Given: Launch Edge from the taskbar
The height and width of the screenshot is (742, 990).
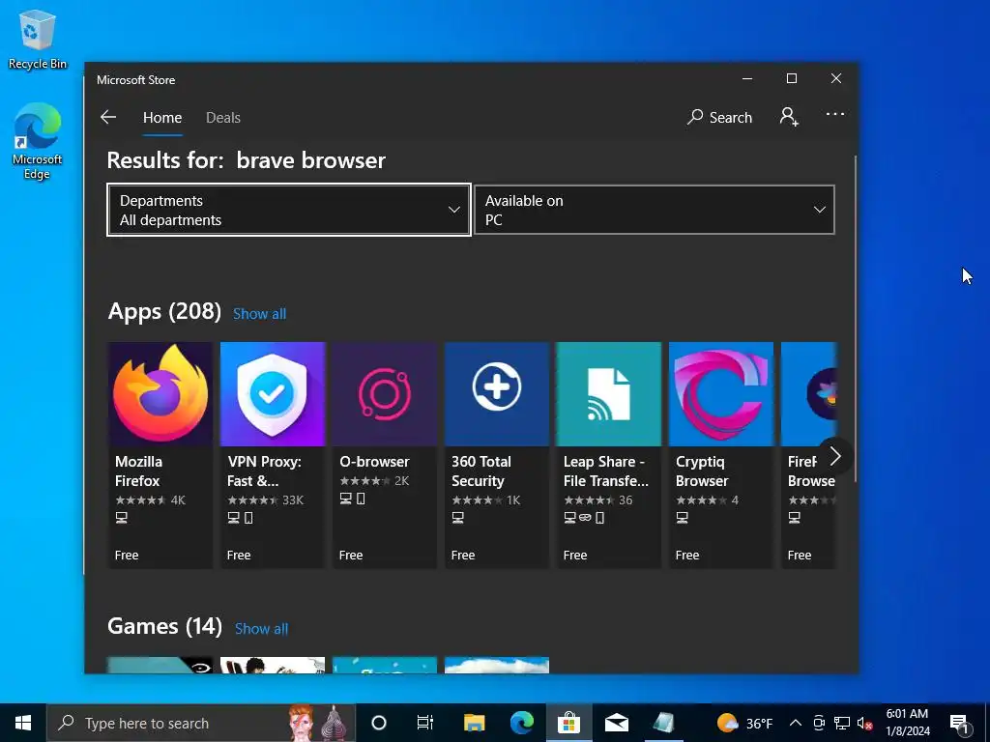Looking at the screenshot, I should click(x=521, y=723).
